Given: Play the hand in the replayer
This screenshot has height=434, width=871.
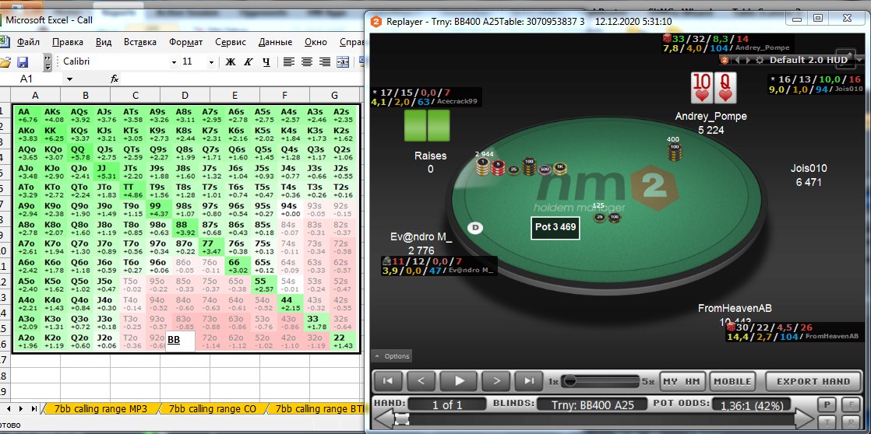Looking at the screenshot, I should [x=459, y=381].
